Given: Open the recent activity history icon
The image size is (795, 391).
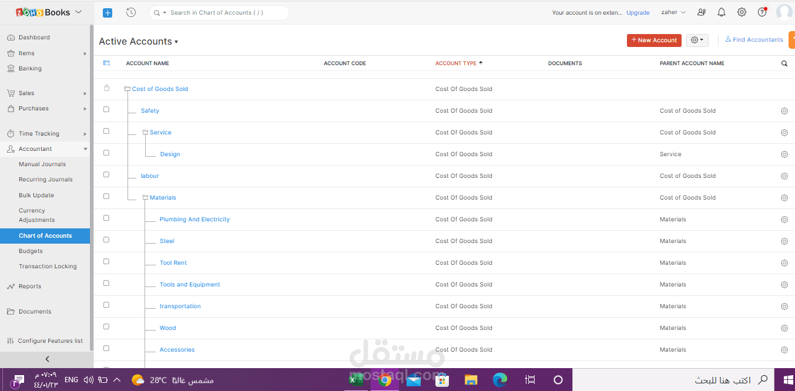Looking at the screenshot, I should pos(131,12).
